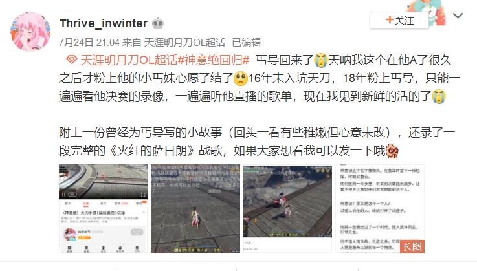Open the first video screenshot thumbnail
477x271 pixels.
point(103,209)
